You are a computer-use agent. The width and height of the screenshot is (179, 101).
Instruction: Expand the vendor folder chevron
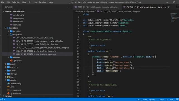click(x=5, y=80)
